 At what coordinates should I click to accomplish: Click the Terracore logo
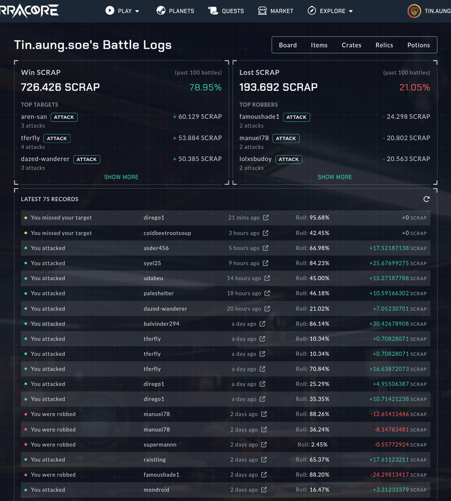pyautogui.click(x=29, y=11)
